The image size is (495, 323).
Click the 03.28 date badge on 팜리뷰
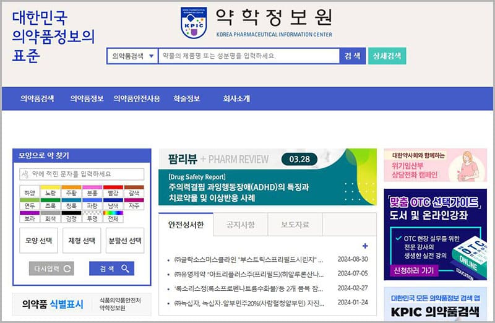coord(299,159)
